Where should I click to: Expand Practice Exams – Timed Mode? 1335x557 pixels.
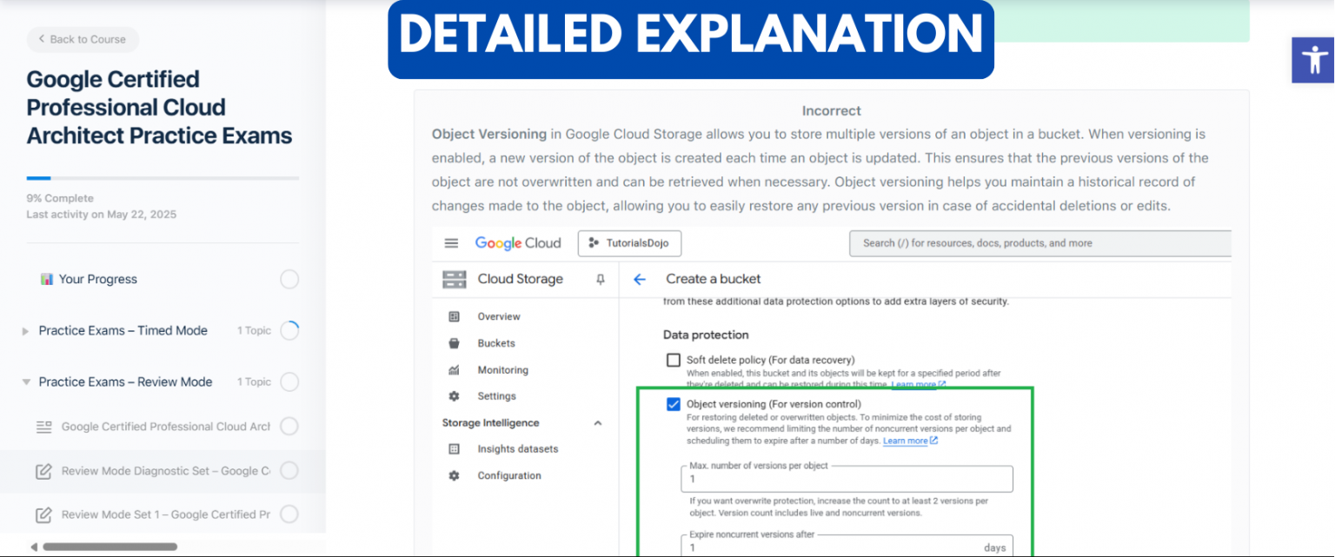point(24,330)
